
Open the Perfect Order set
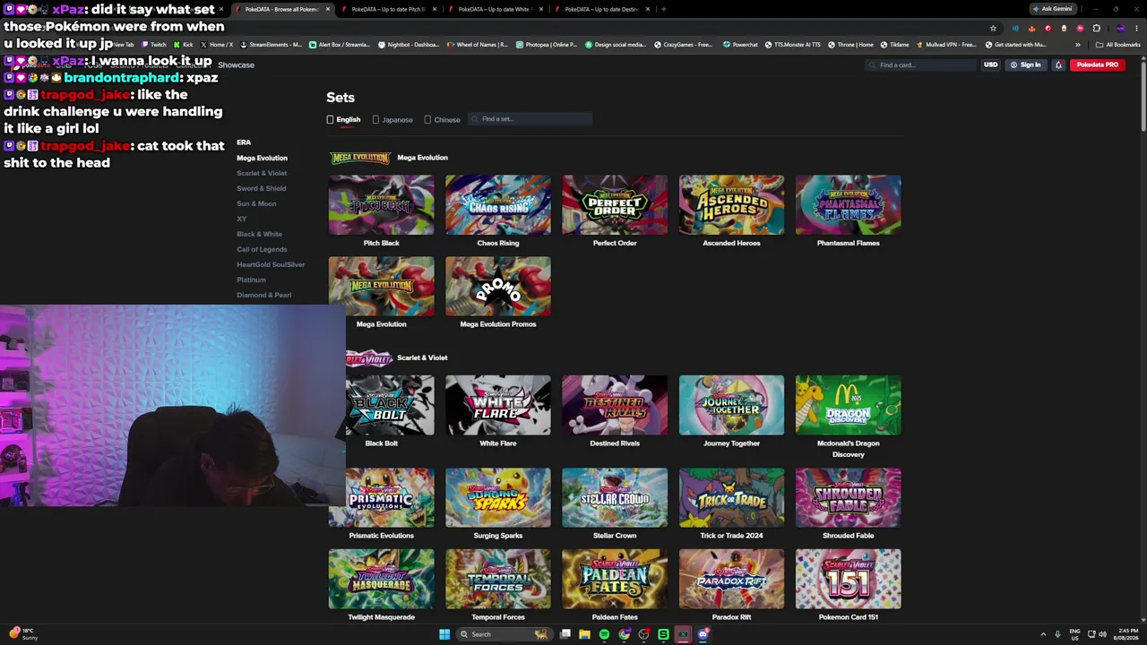pos(615,205)
